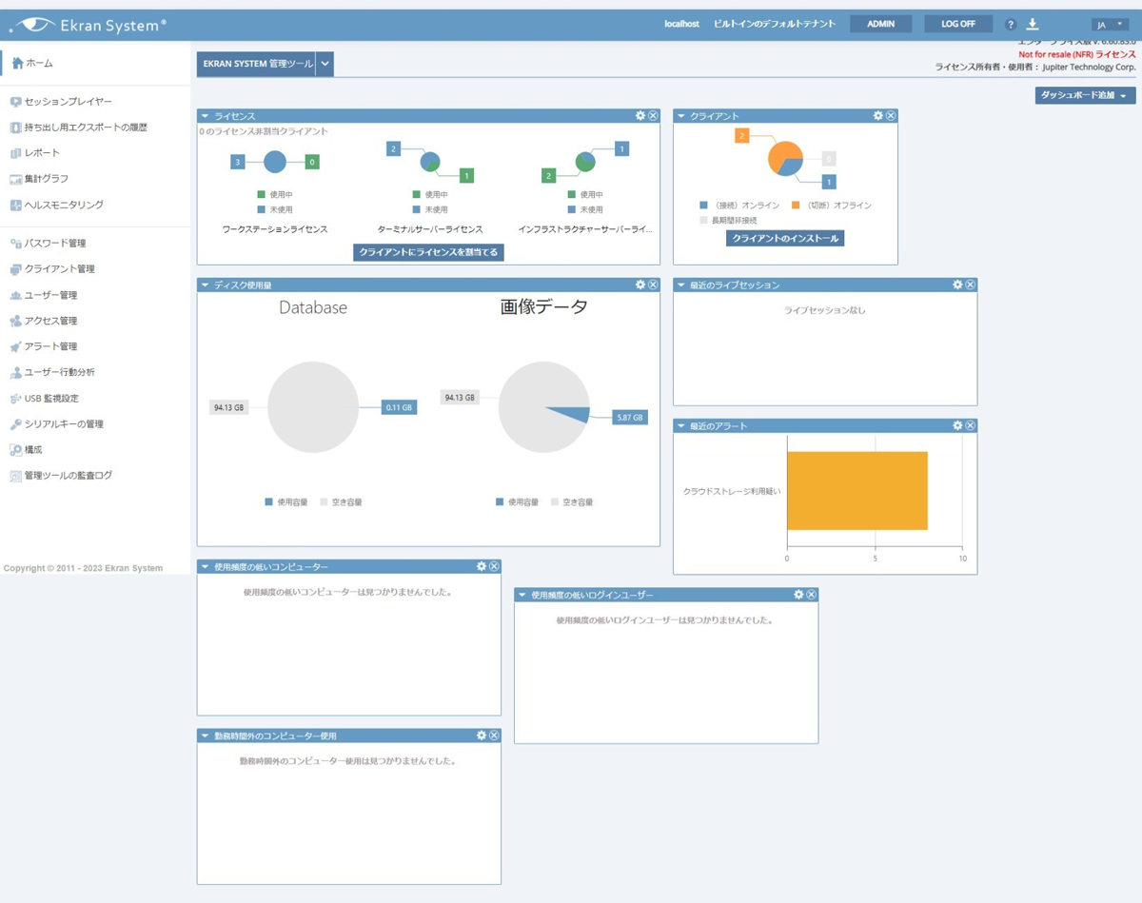
Task: Collapse the 最近のライブセッション panel
Action: tap(680, 285)
